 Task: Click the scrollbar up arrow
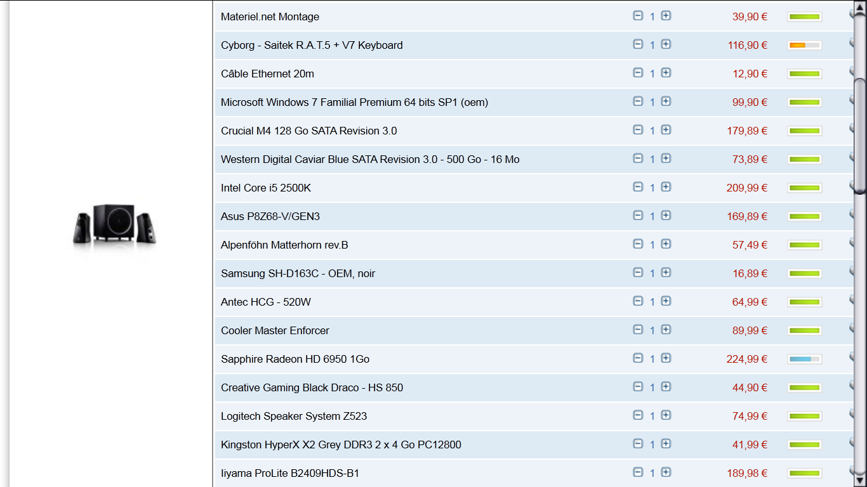[x=860, y=8]
